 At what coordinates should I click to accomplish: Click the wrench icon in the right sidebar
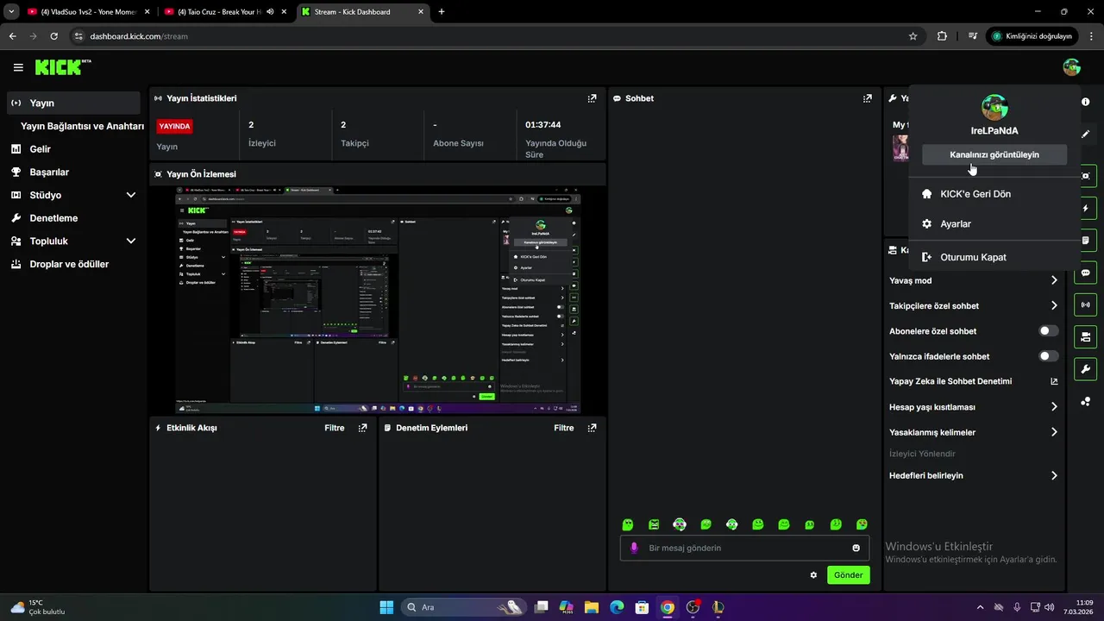click(1086, 369)
